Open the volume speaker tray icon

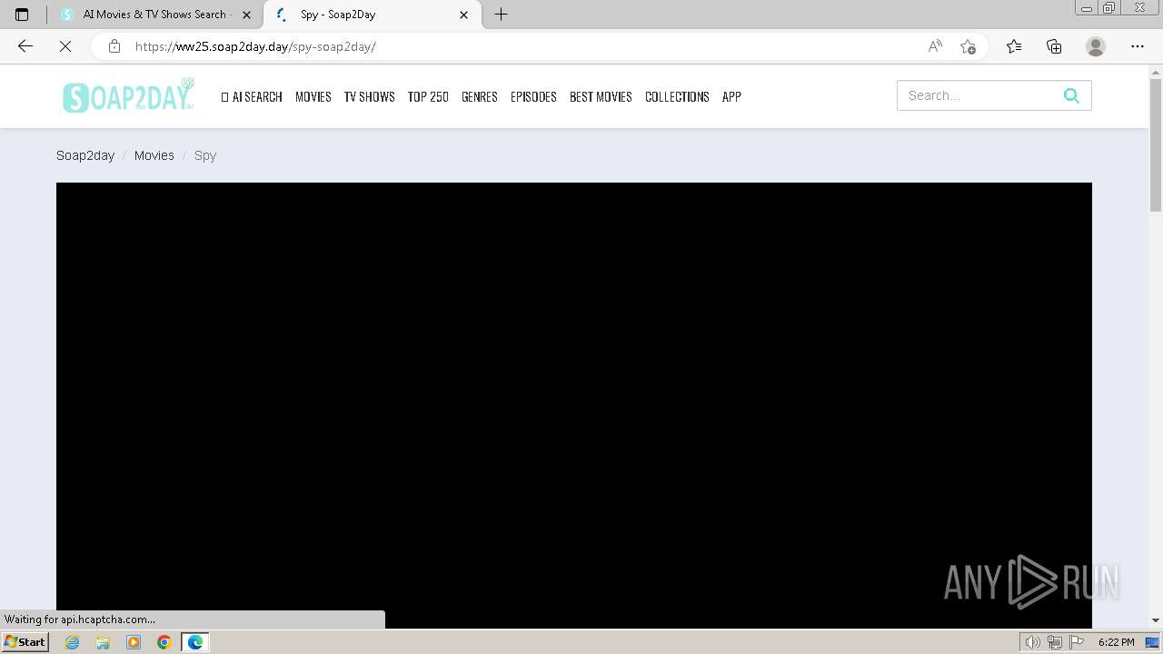1032,642
